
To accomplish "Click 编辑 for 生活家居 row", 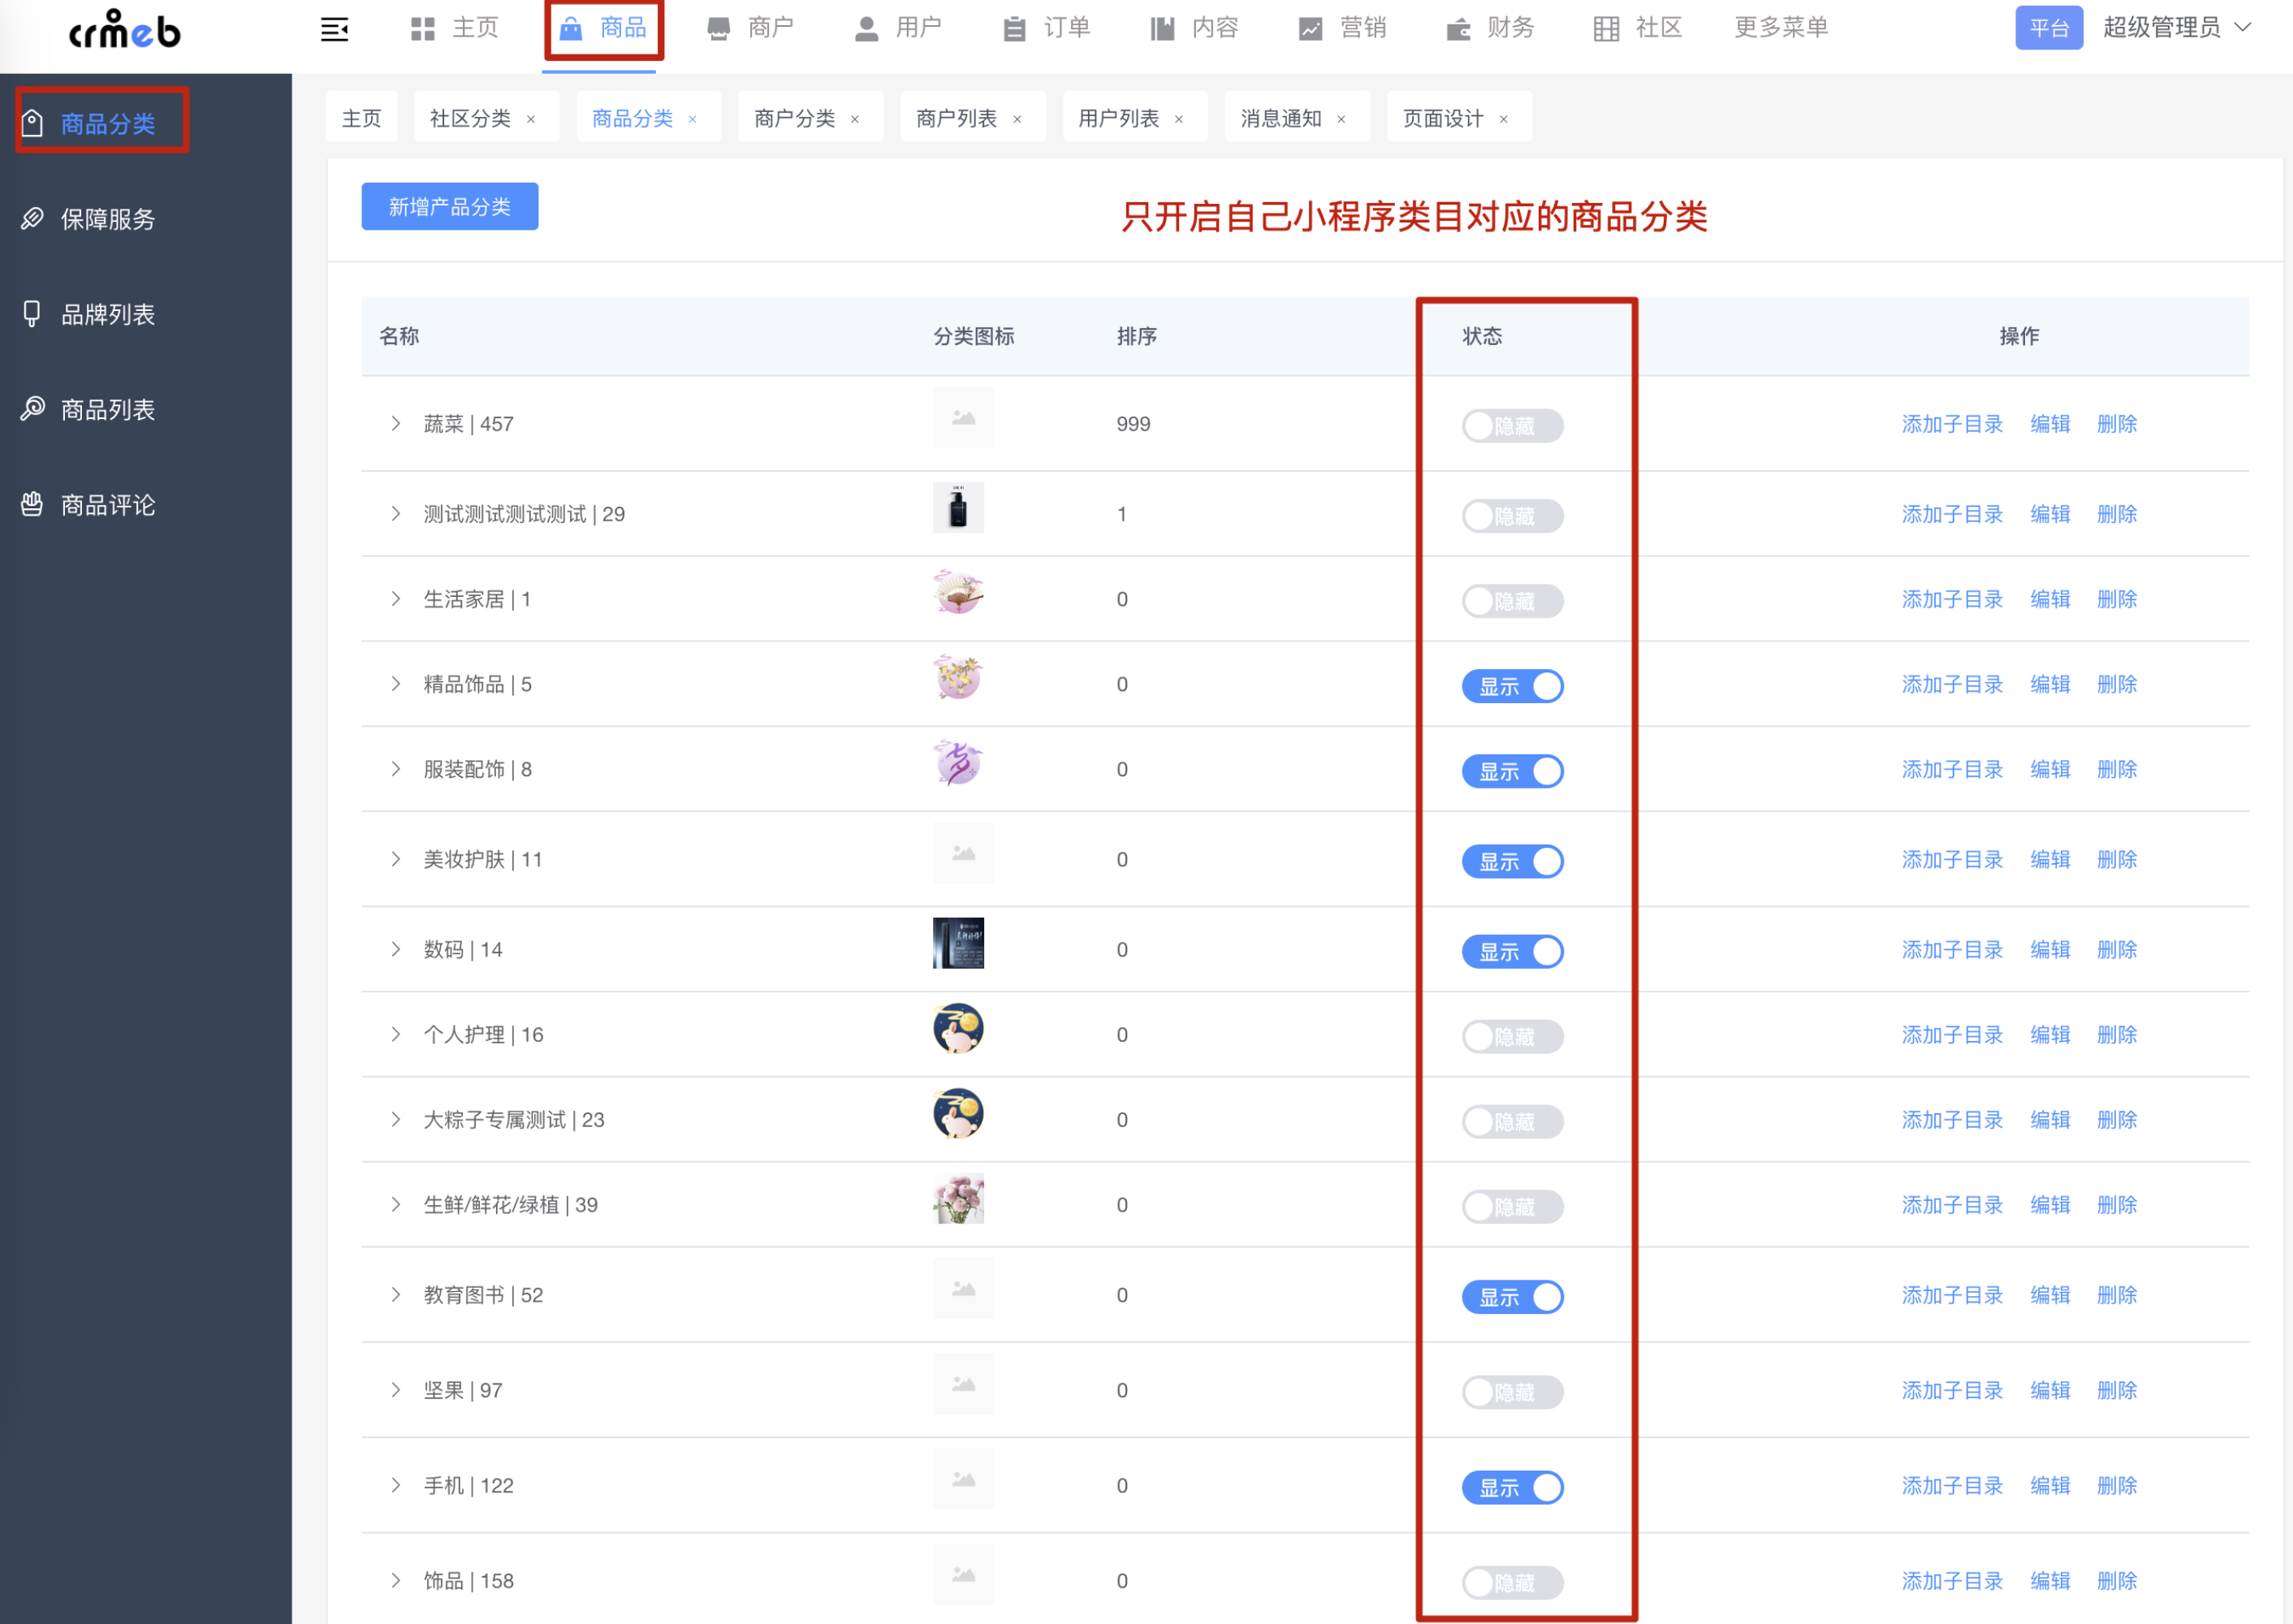I will click(2050, 599).
